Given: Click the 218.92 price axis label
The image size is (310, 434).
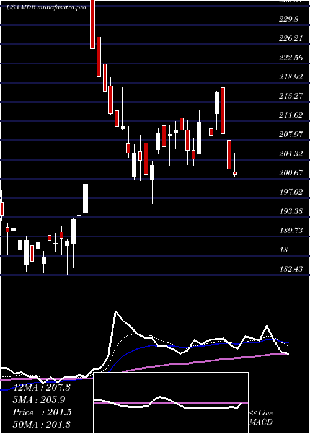Looking at the screenshot, I should 291,77.
